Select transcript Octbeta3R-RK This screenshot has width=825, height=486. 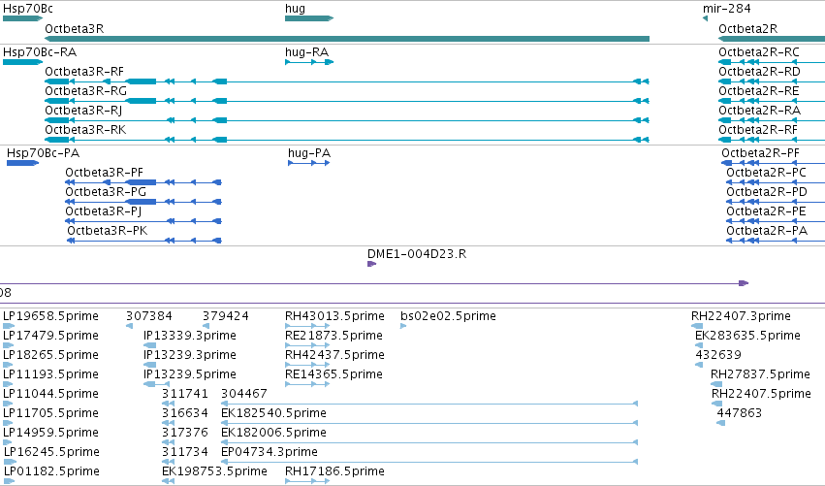85,130
